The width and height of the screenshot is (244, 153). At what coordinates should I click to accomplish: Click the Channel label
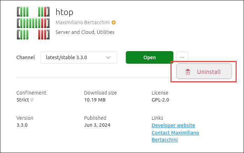tap(26, 57)
